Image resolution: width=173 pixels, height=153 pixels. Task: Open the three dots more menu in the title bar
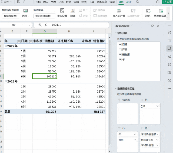(29, 2)
